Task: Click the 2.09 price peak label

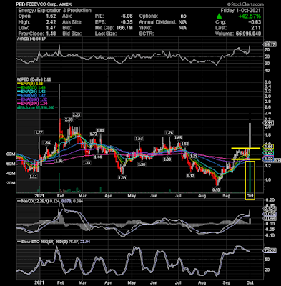Action: (69, 119)
